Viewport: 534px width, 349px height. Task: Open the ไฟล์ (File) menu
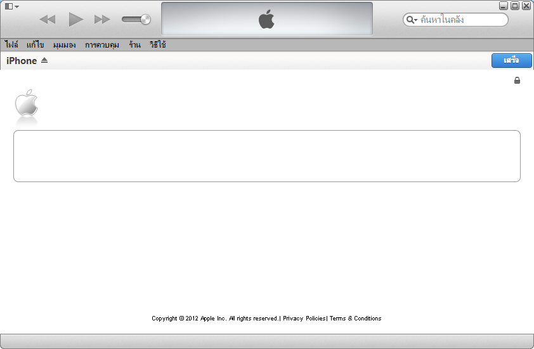11,44
